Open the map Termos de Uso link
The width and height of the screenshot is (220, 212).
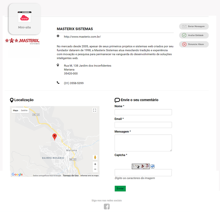click(x=71, y=176)
